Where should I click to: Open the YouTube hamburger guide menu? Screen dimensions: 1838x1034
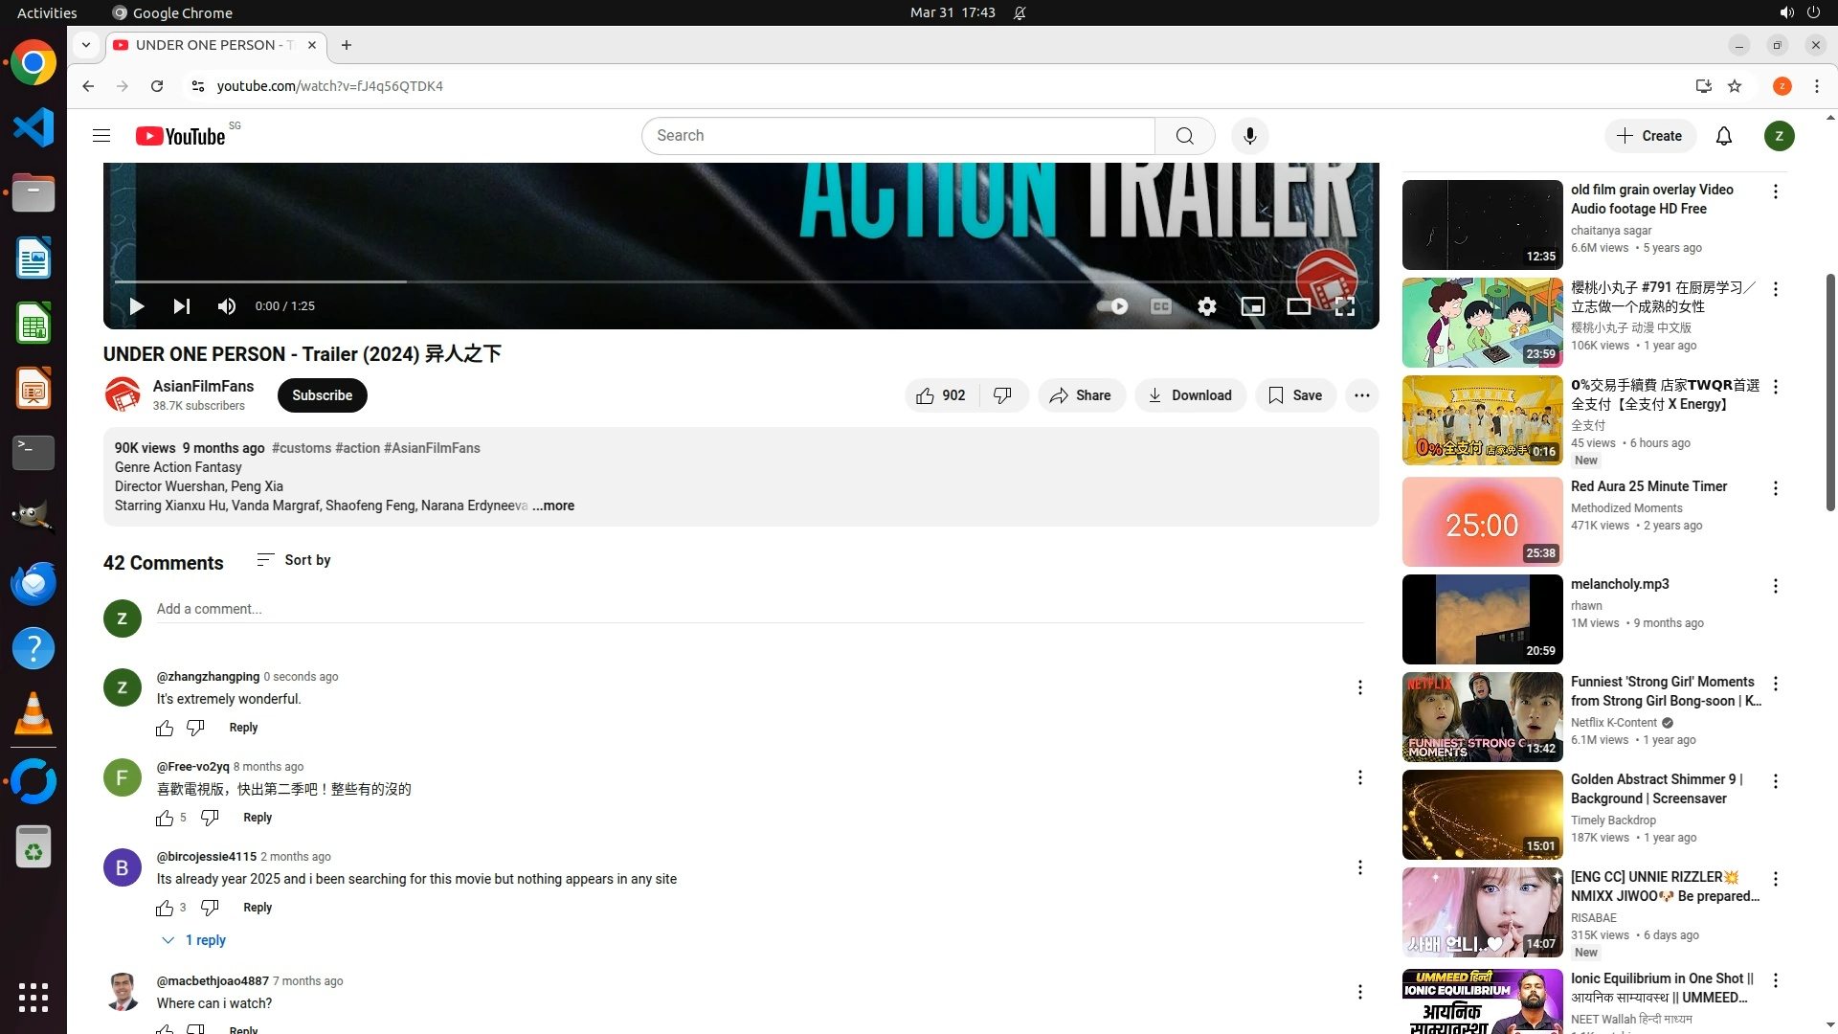pos(101,136)
